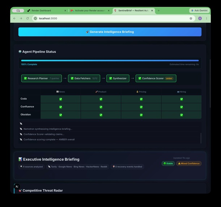
Task: Select the Obsidian row label
Action: point(26,115)
